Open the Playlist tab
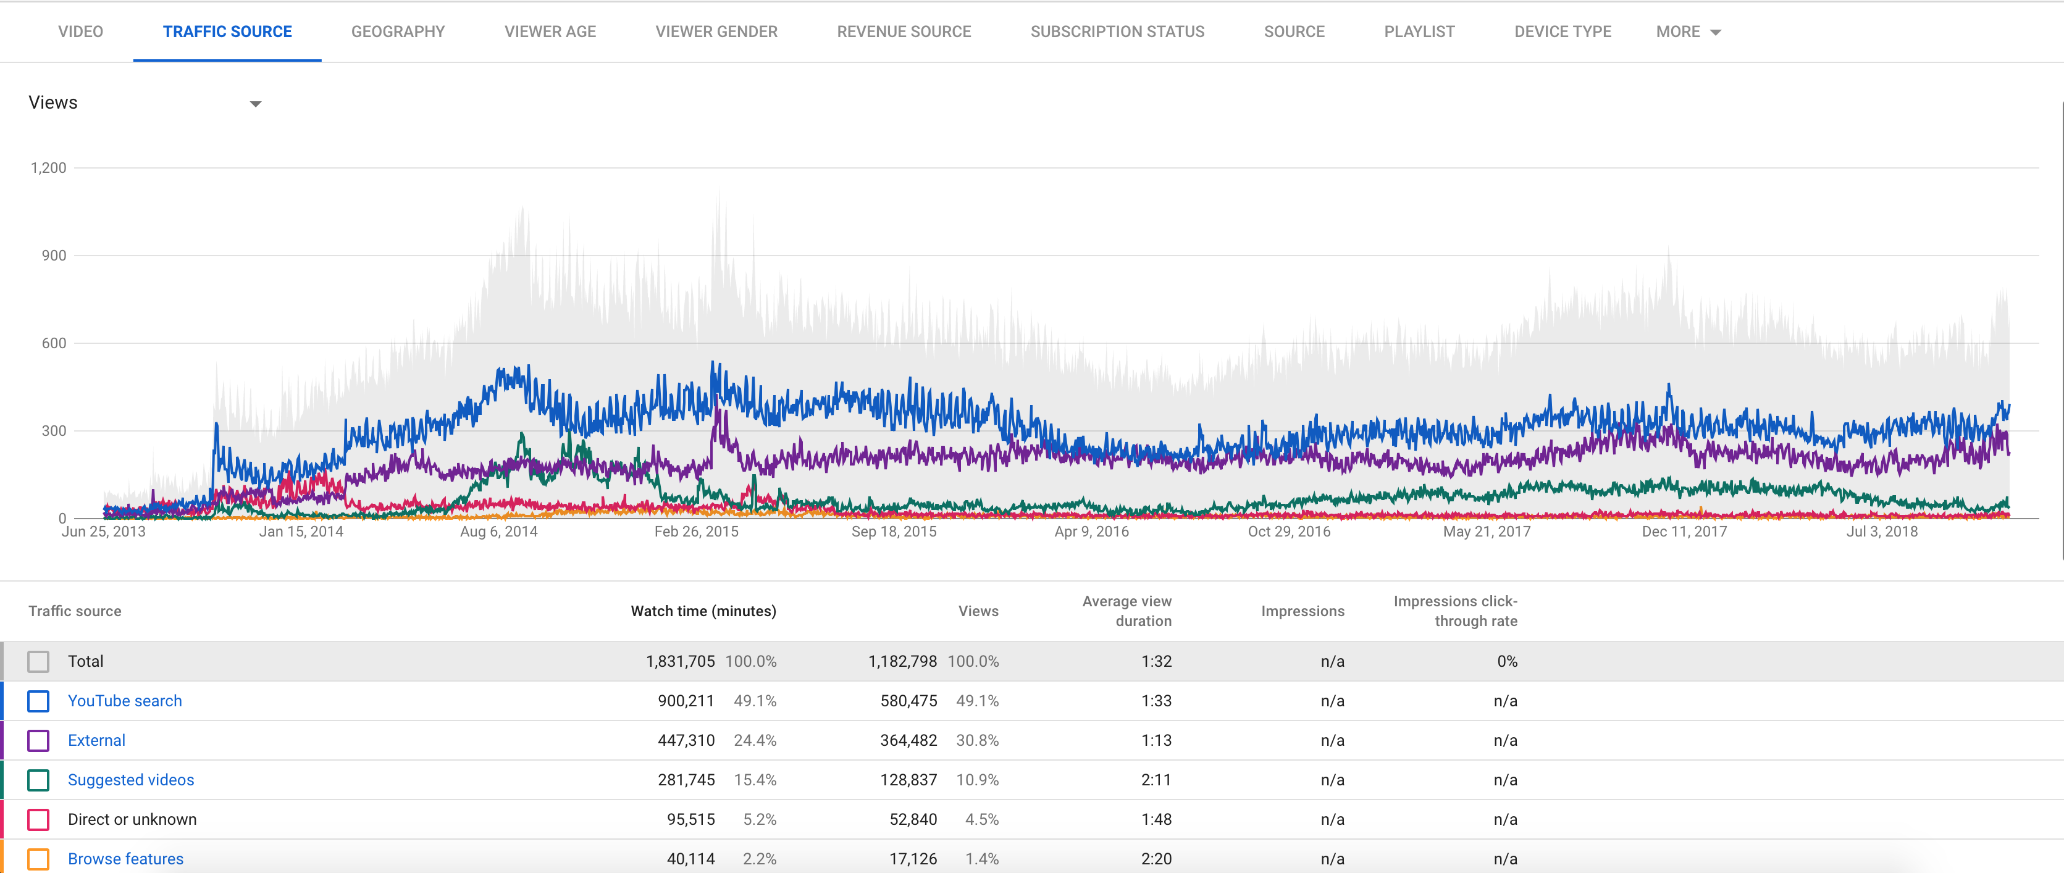Image resolution: width=2064 pixels, height=873 pixels. pos(1419,32)
